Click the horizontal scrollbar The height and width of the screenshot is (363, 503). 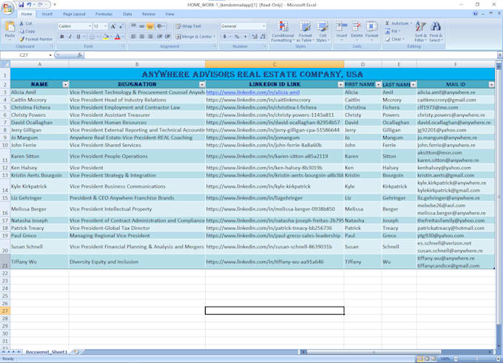coord(374,352)
